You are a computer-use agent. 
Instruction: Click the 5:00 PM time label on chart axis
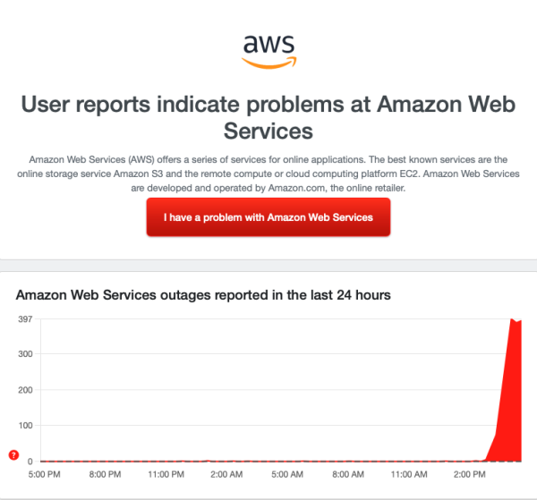pos(45,473)
